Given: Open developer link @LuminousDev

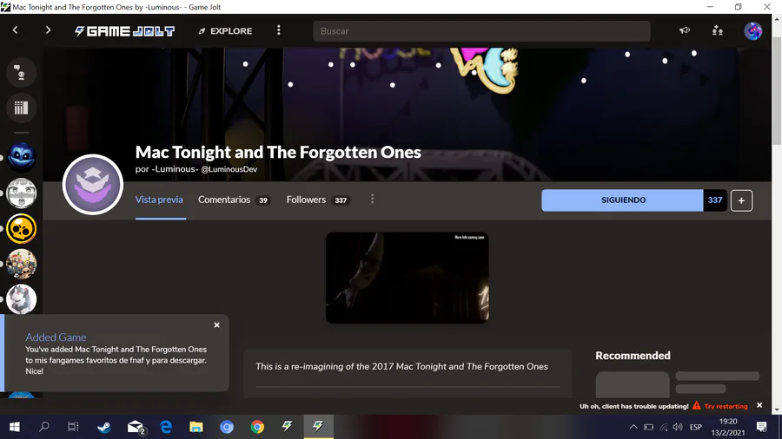Looking at the screenshot, I should 229,169.
